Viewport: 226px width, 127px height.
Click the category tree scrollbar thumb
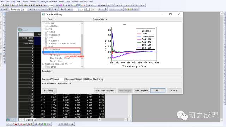[x=82, y=46]
